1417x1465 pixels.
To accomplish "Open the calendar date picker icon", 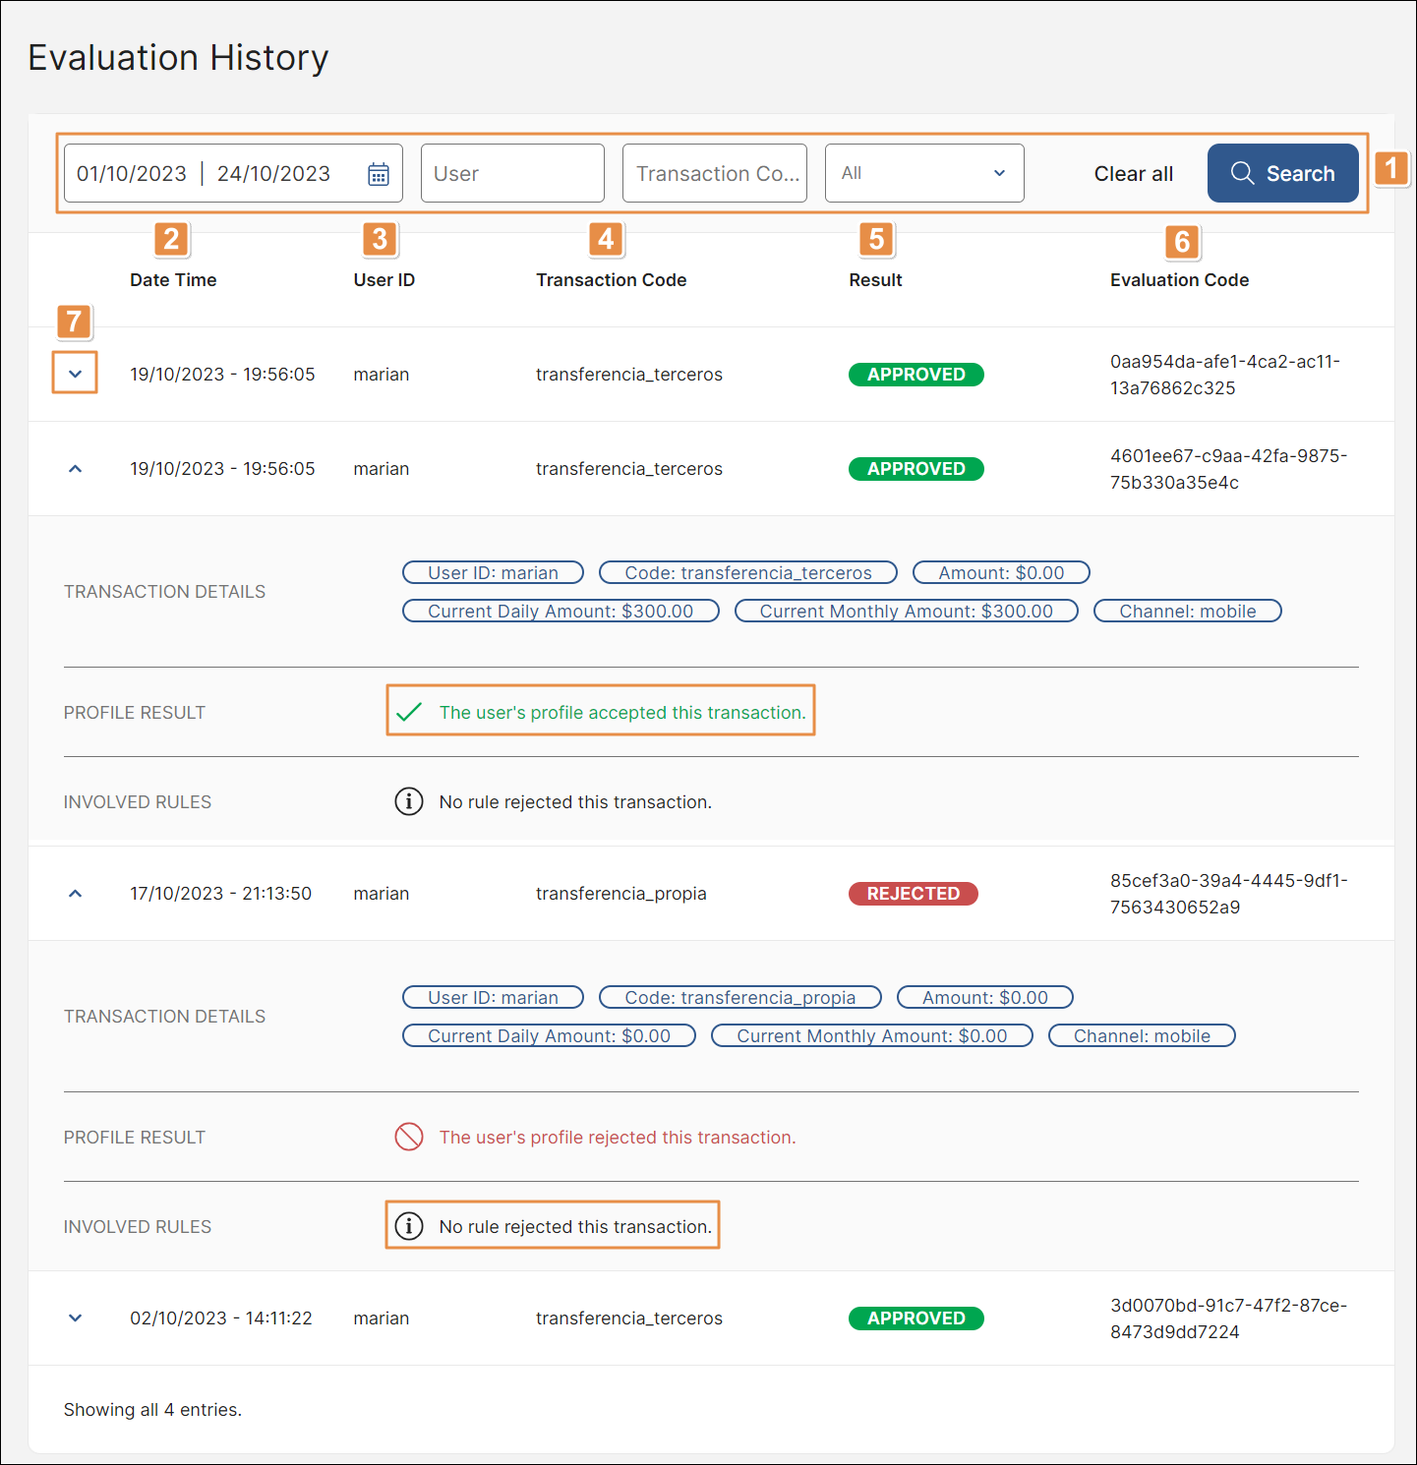I will pos(379,174).
